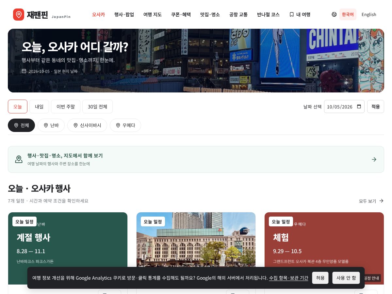The height and width of the screenshot is (294, 392).
Task: Click the 난바파크스 파크스가든 venue text
Action: point(35,261)
